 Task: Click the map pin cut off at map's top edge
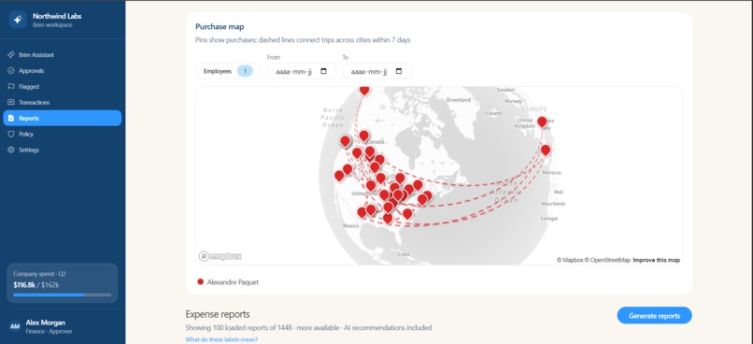tap(364, 90)
